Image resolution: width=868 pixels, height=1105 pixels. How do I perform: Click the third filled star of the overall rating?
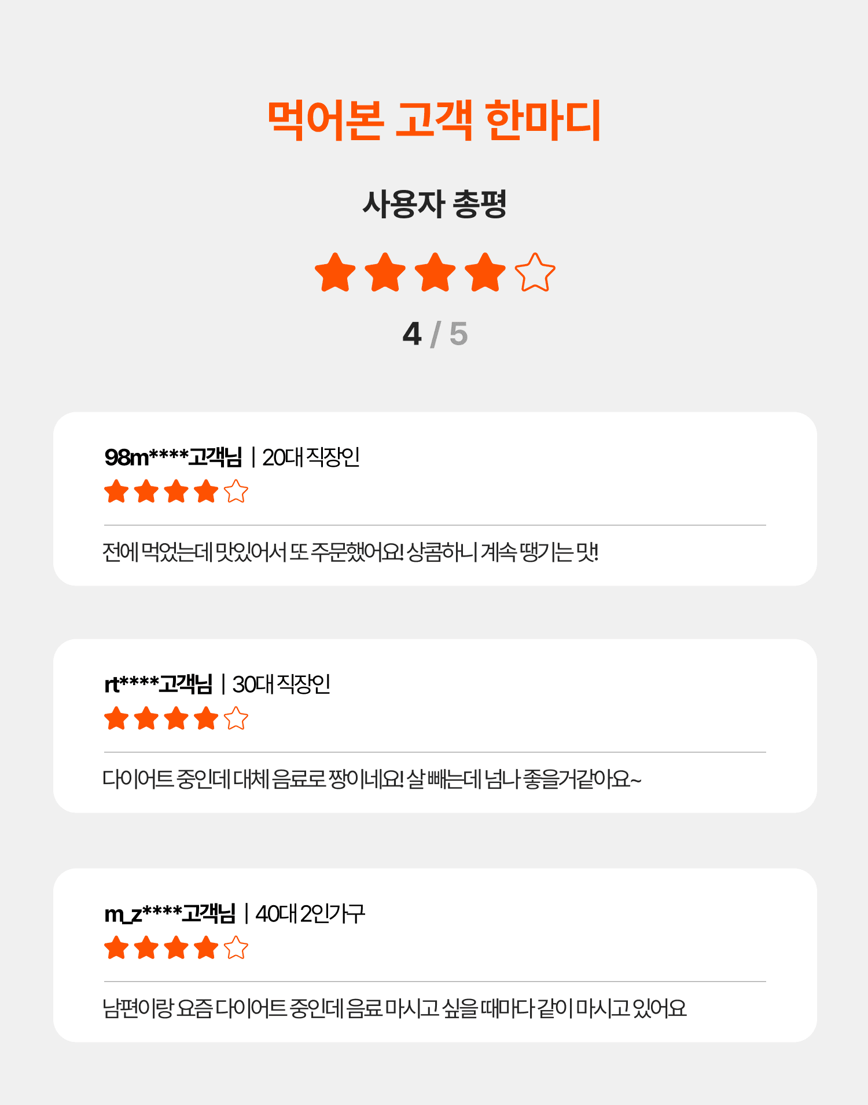435,272
